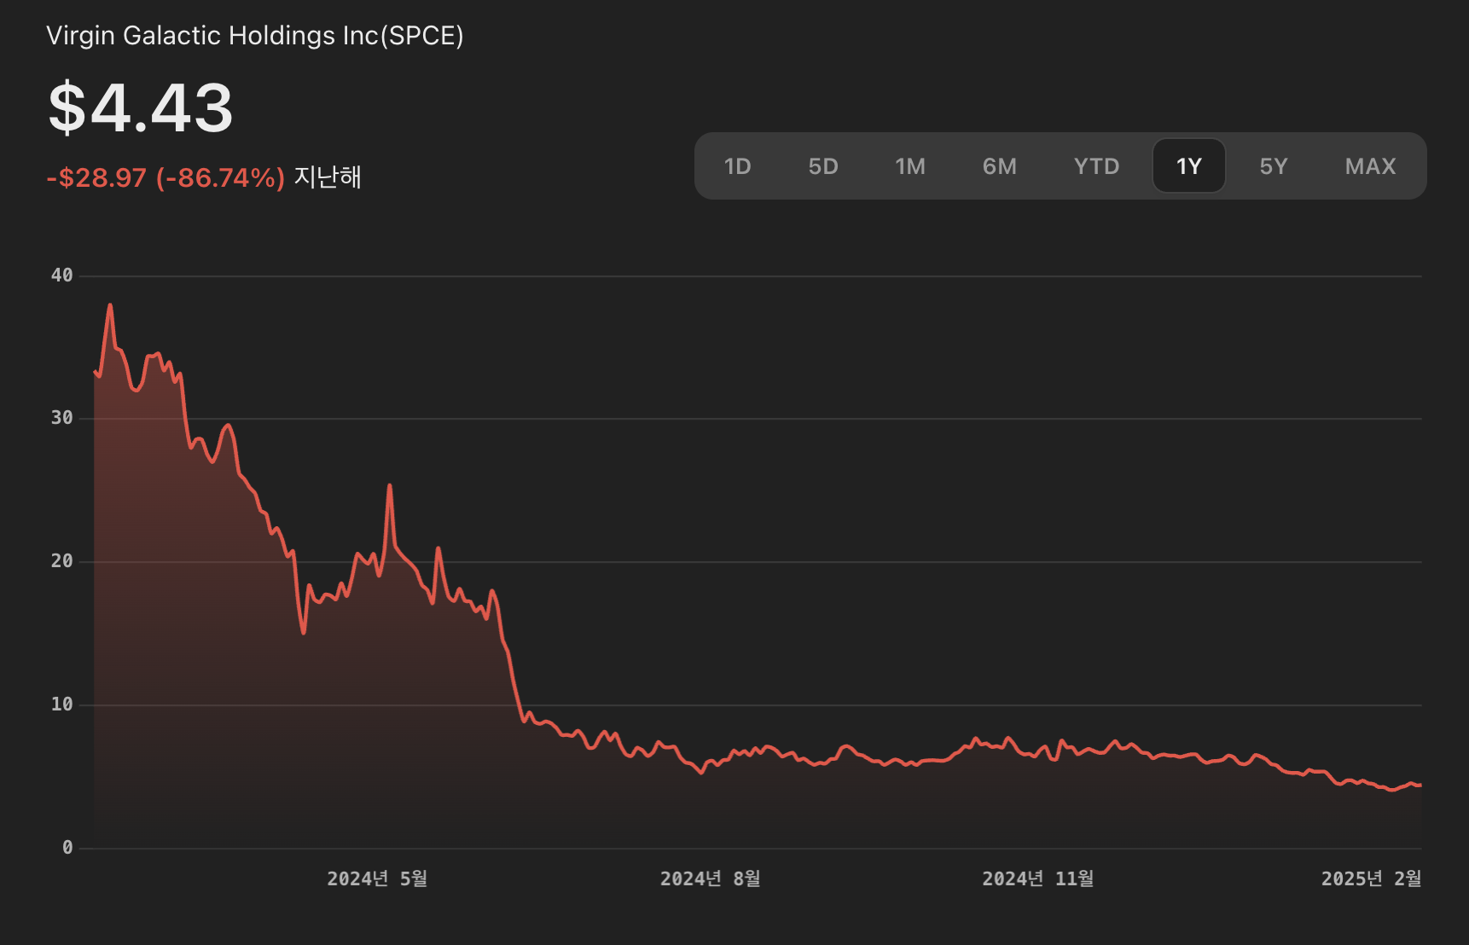The height and width of the screenshot is (945, 1469).
Task: Click the $4.43 current price
Action: pos(141,108)
